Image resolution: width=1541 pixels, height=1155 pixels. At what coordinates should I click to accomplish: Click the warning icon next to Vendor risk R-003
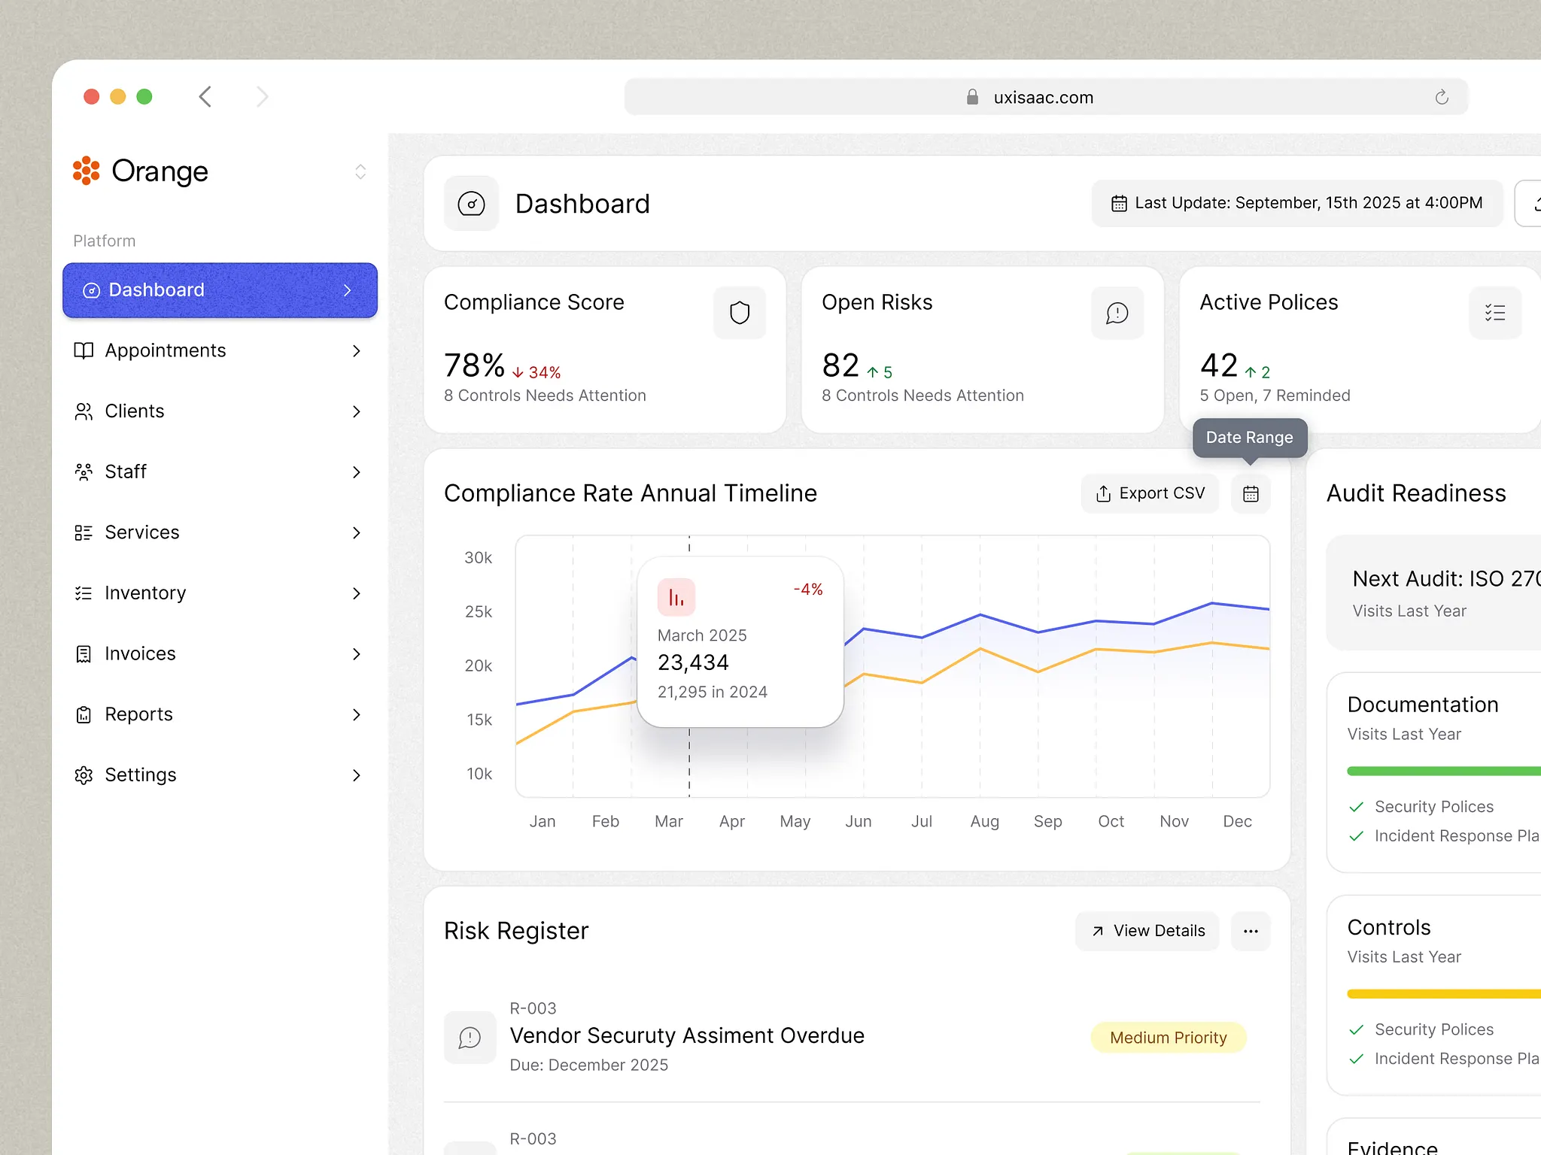point(470,1038)
